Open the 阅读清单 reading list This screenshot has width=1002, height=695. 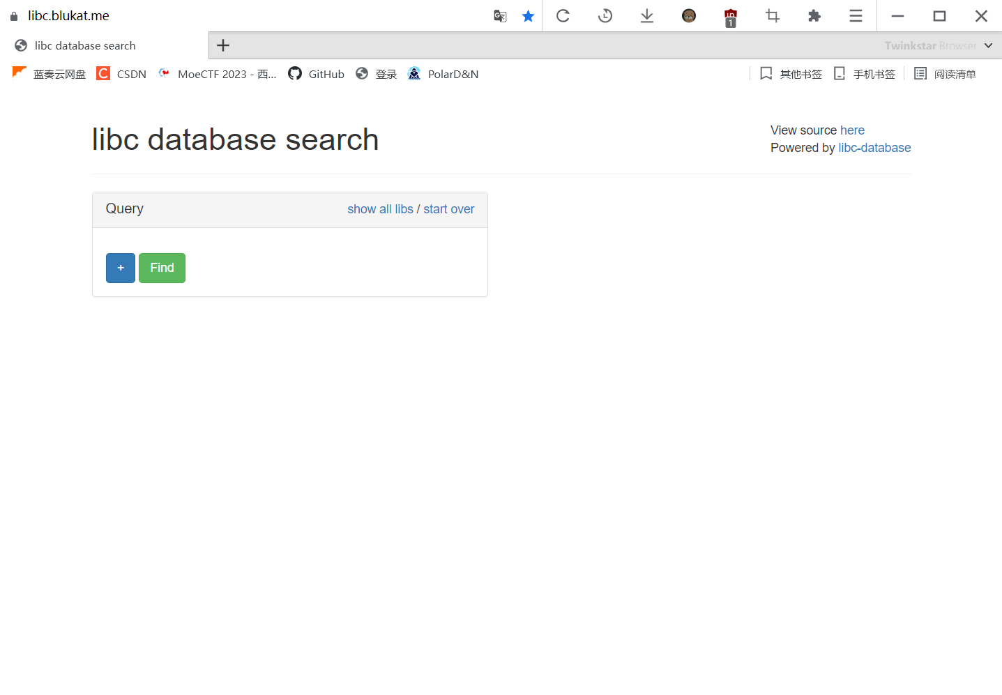tap(946, 74)
